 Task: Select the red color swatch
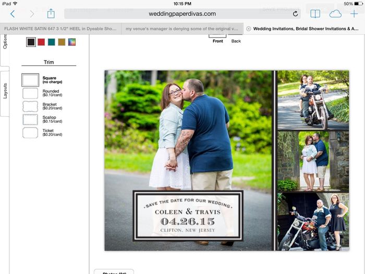(41, 42)
